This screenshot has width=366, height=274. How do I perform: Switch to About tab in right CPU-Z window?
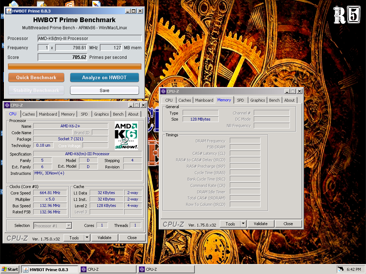point(290,100)
